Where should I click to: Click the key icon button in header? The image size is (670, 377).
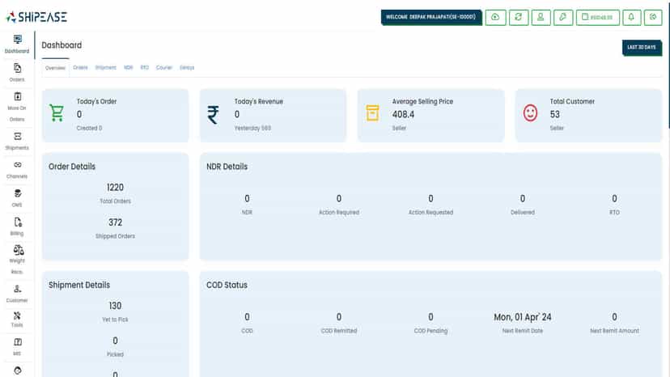click(563, 18)
